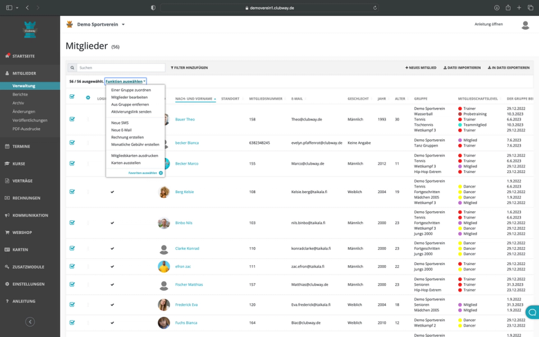The width and height of the screenshot is (539, 337).
Task: Click the Karten card icon
Action: click(7, 249)
